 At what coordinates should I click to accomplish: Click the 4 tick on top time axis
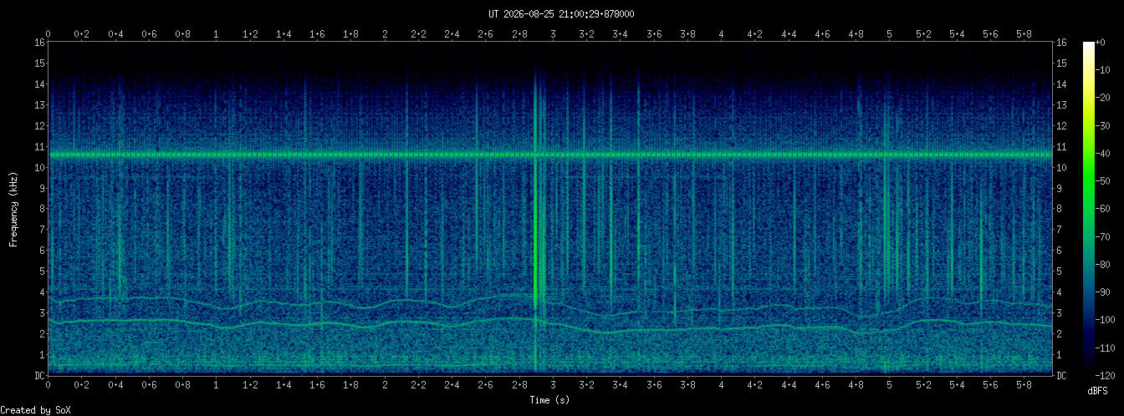click(x=721, y=34)
